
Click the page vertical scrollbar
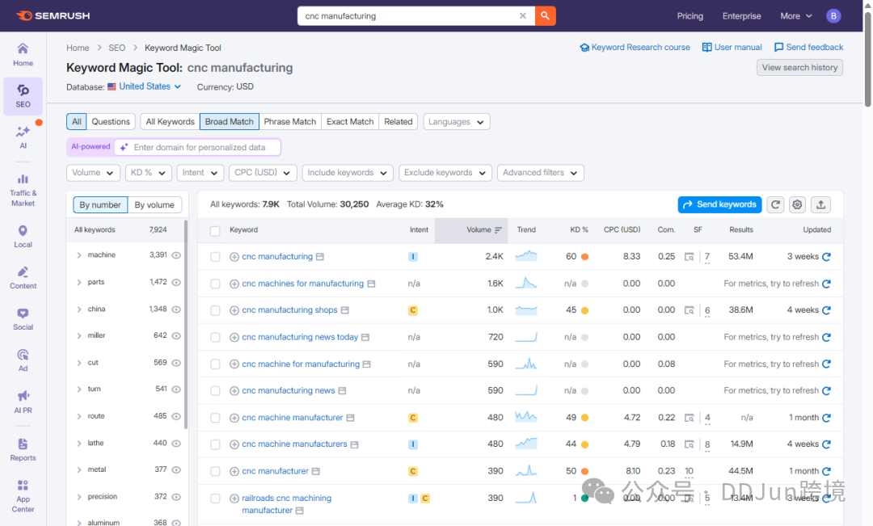pyautogui.click(x=867, y=59)
